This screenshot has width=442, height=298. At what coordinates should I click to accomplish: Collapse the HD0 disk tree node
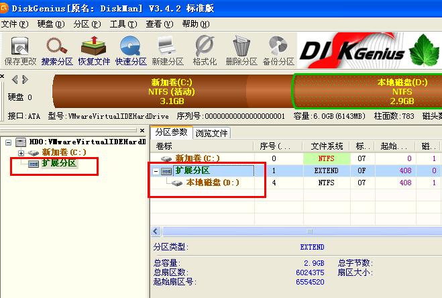(x=9, y=142)
